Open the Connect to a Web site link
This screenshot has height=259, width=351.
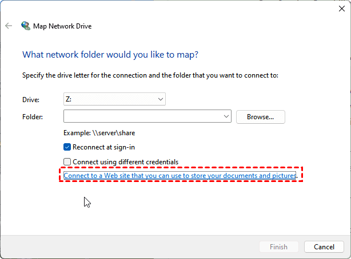tap(180, 176)
